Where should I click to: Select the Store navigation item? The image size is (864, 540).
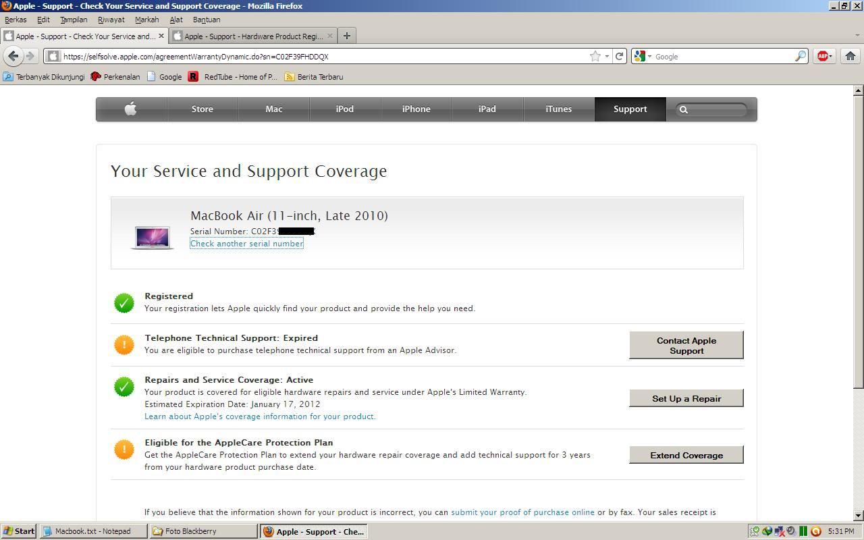[202, 109]
